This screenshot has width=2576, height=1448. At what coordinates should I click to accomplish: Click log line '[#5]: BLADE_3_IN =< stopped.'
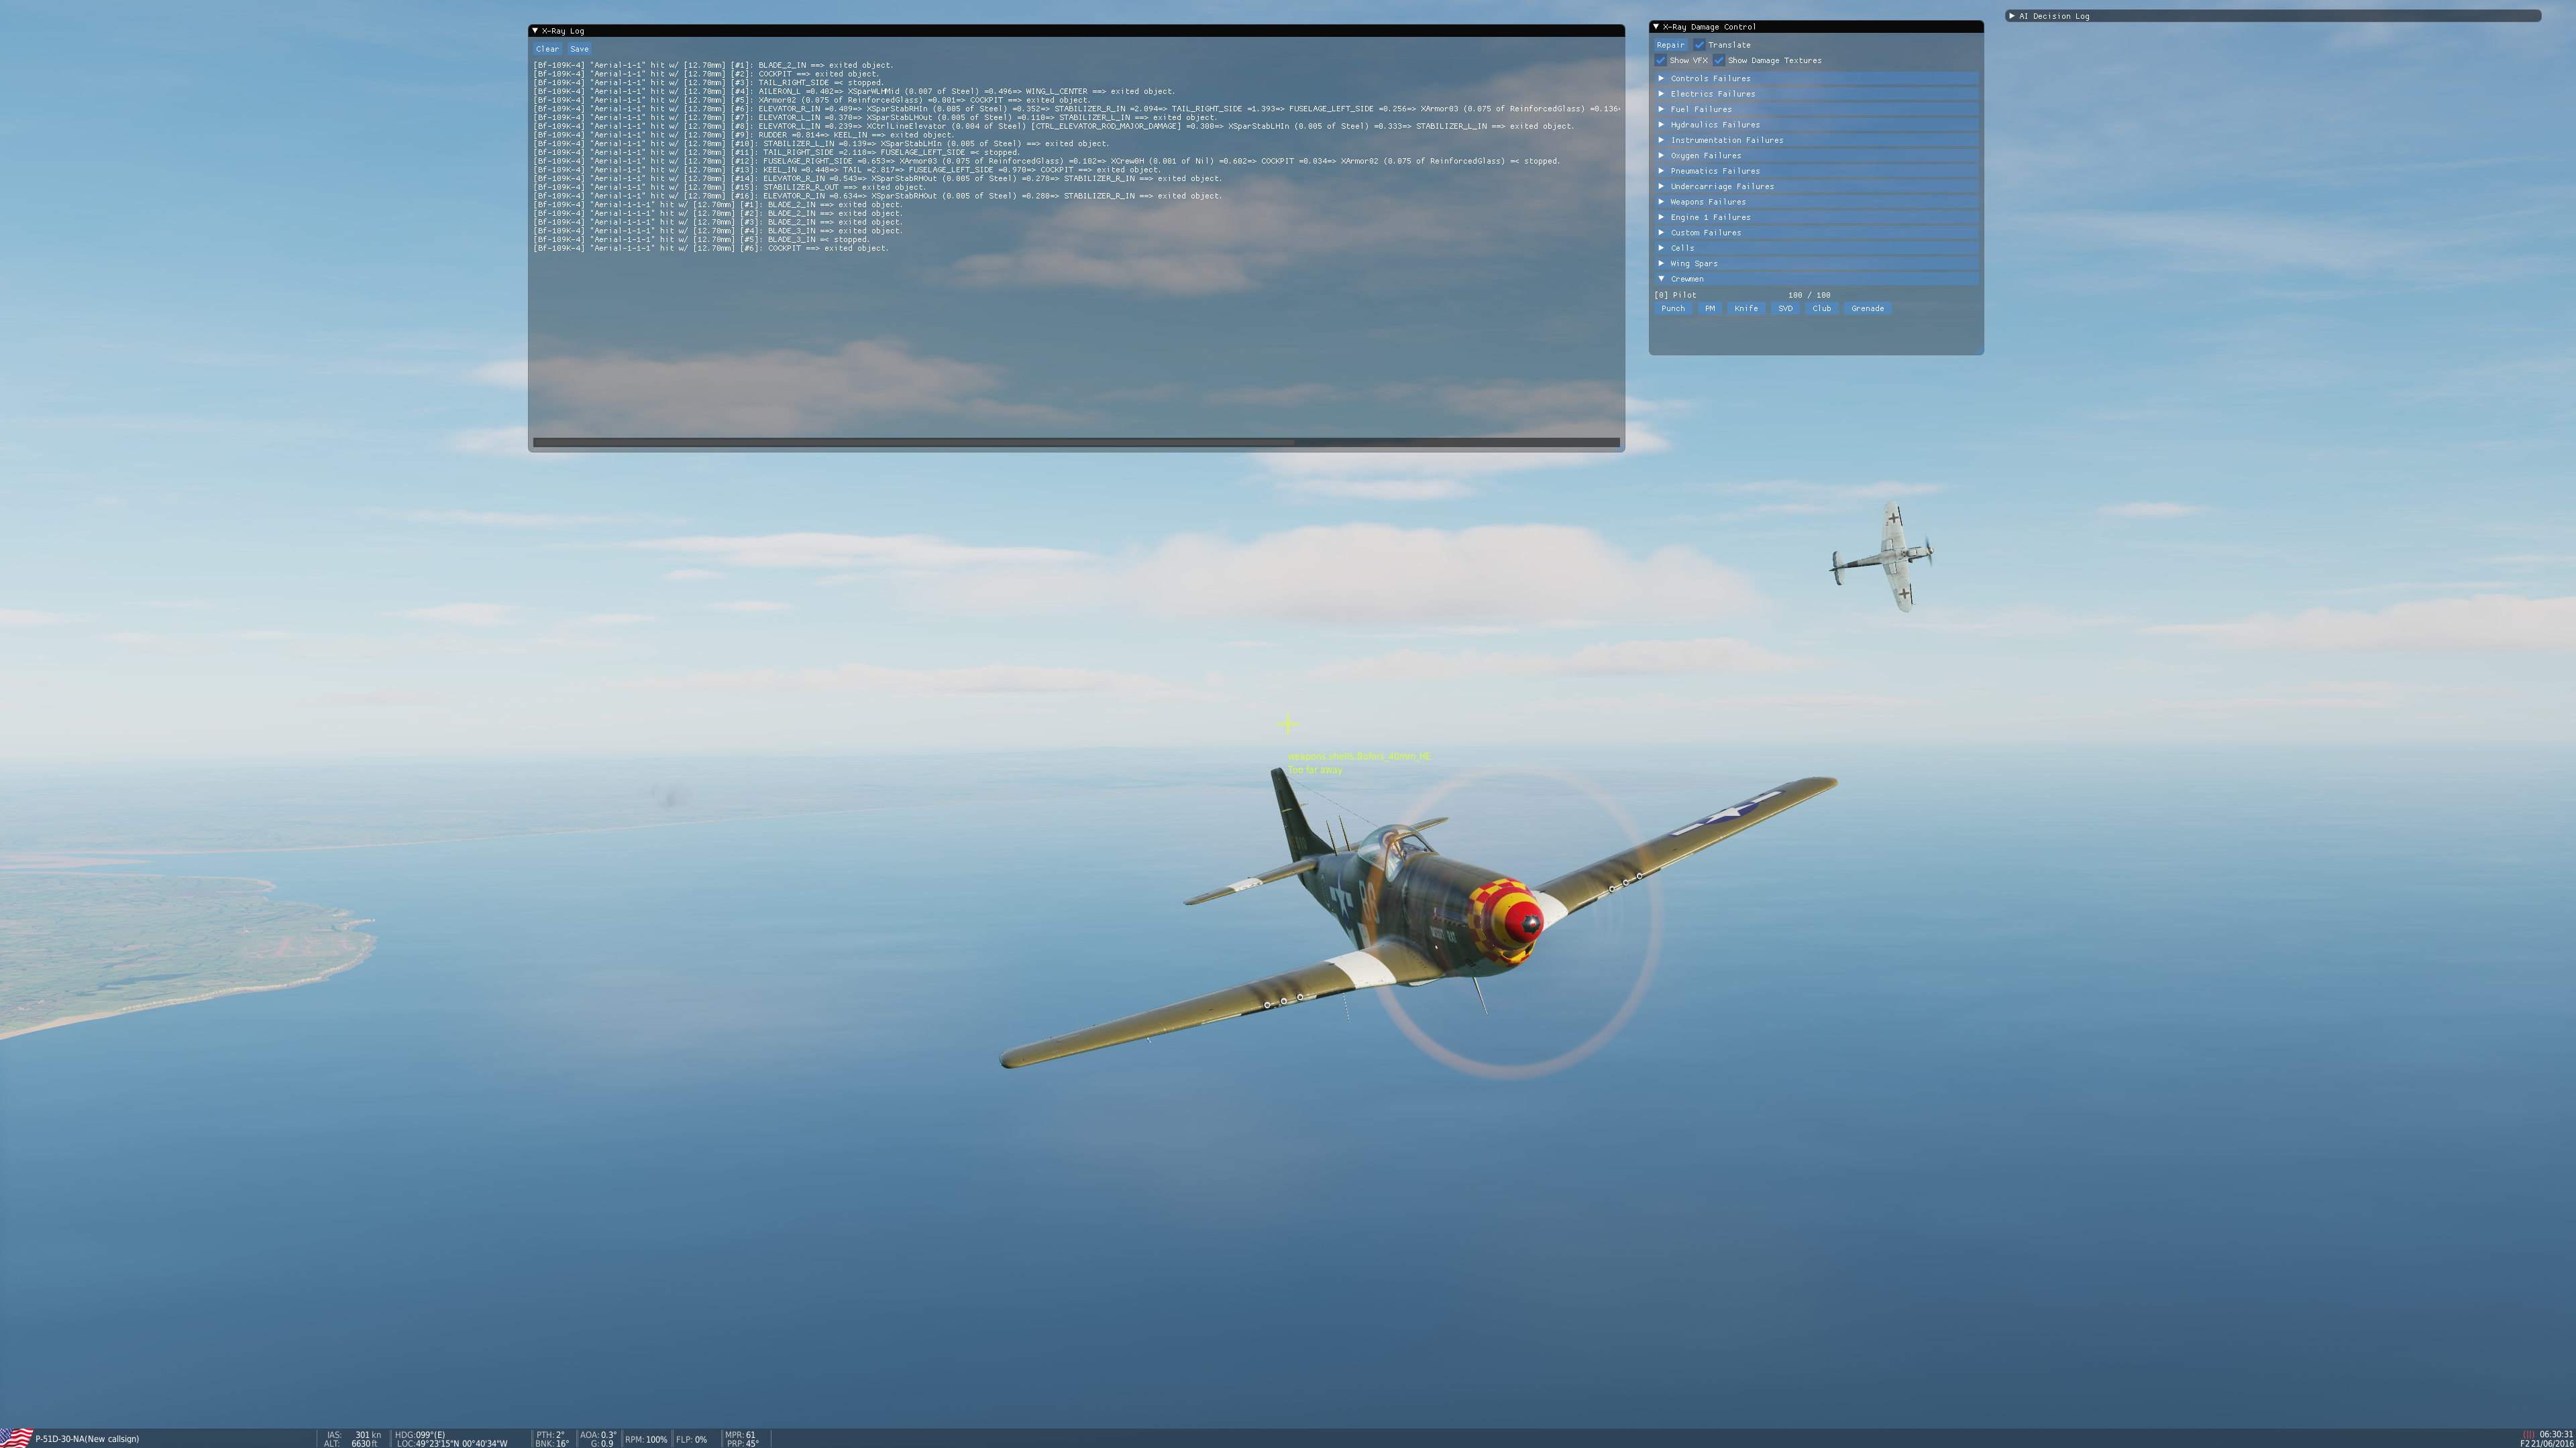[701, 240]
